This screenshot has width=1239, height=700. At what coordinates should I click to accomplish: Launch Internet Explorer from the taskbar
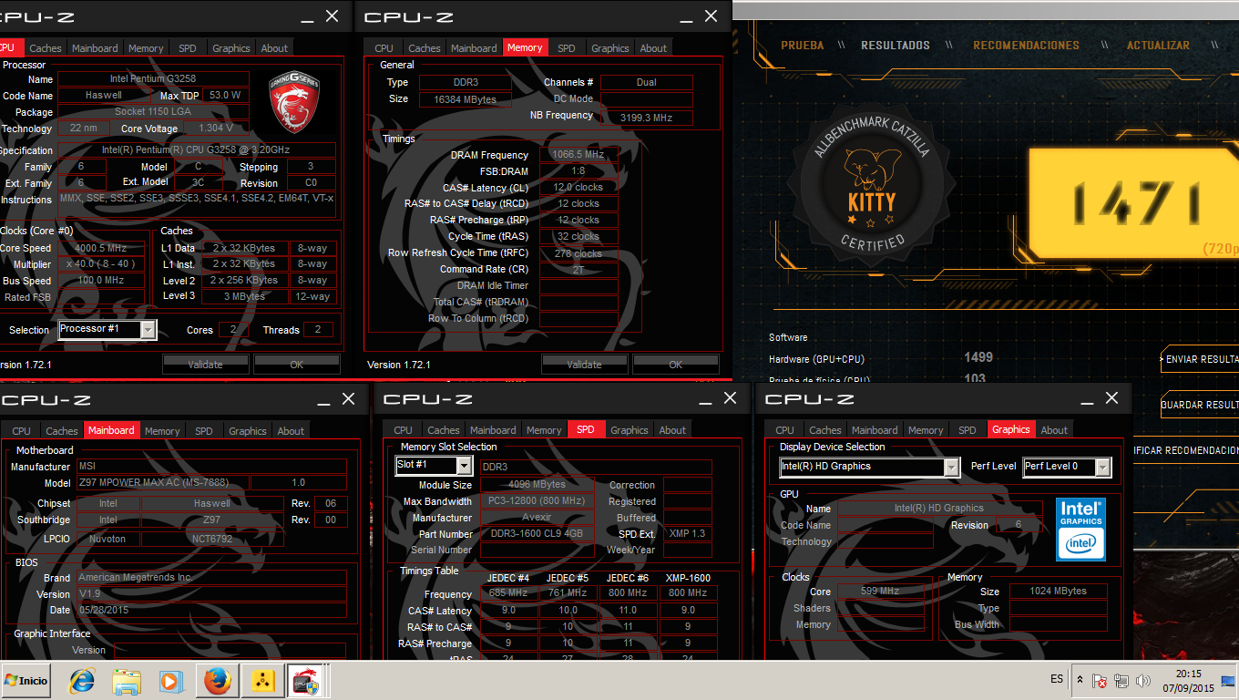click(x=83, y=681)
